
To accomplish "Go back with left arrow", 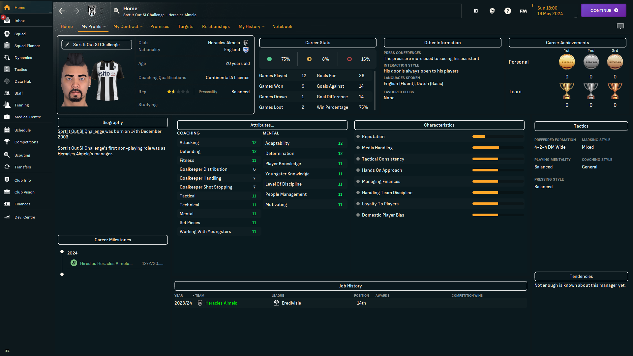I will pos(62,11).
